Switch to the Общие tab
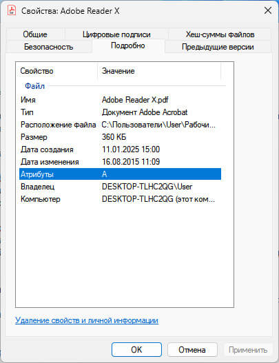 click(x=35, y=34)
